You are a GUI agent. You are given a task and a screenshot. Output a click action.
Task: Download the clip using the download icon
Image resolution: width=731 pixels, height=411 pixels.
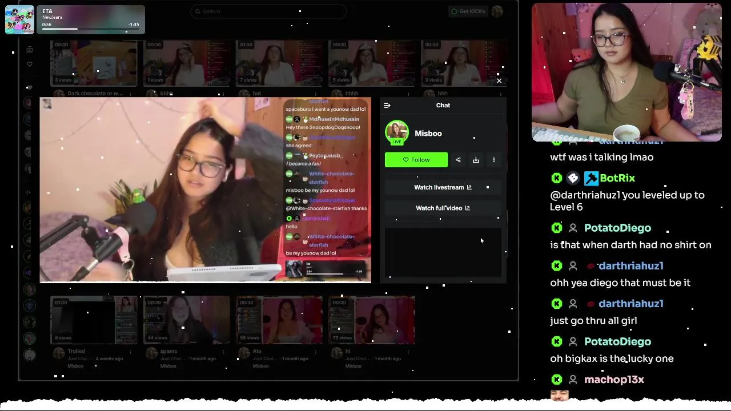click(x=476, y=160)
